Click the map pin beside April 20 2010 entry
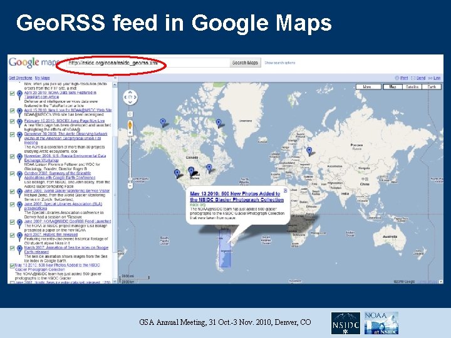This screenshot has width=451, height=338. 19,95
